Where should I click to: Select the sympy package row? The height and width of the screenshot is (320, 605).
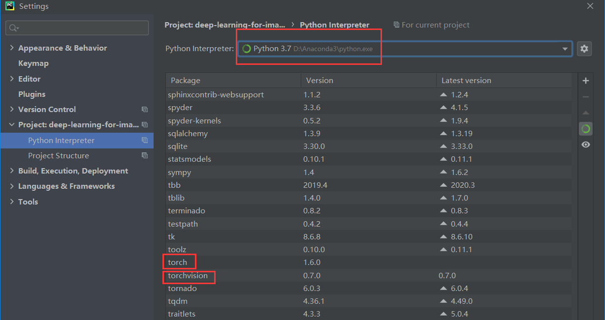click(369, 172)
